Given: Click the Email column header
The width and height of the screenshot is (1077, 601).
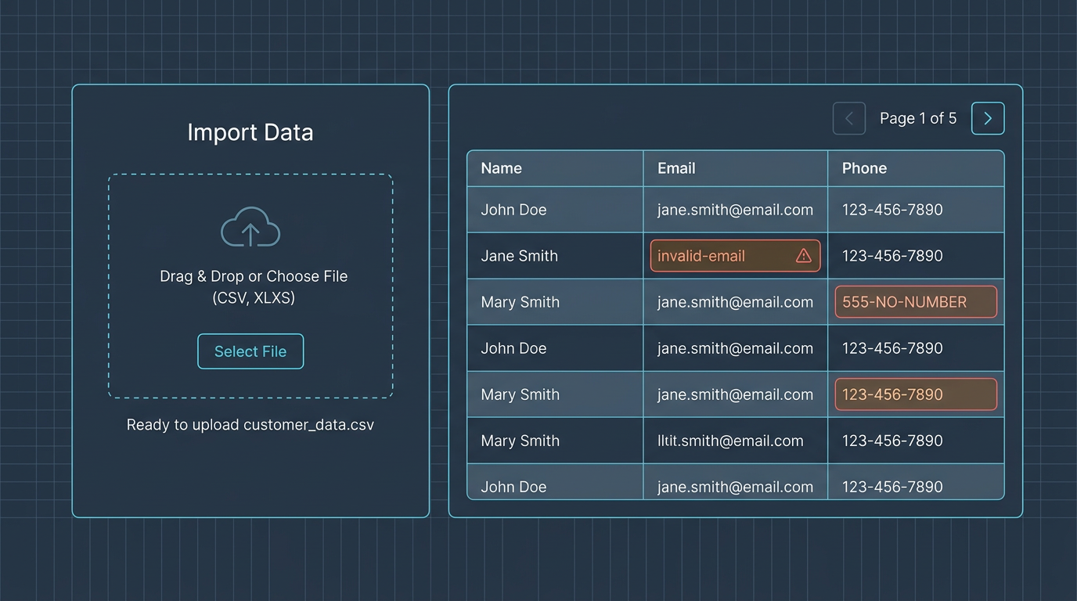Looking at the screenshot, I should (x=675, y=167).
